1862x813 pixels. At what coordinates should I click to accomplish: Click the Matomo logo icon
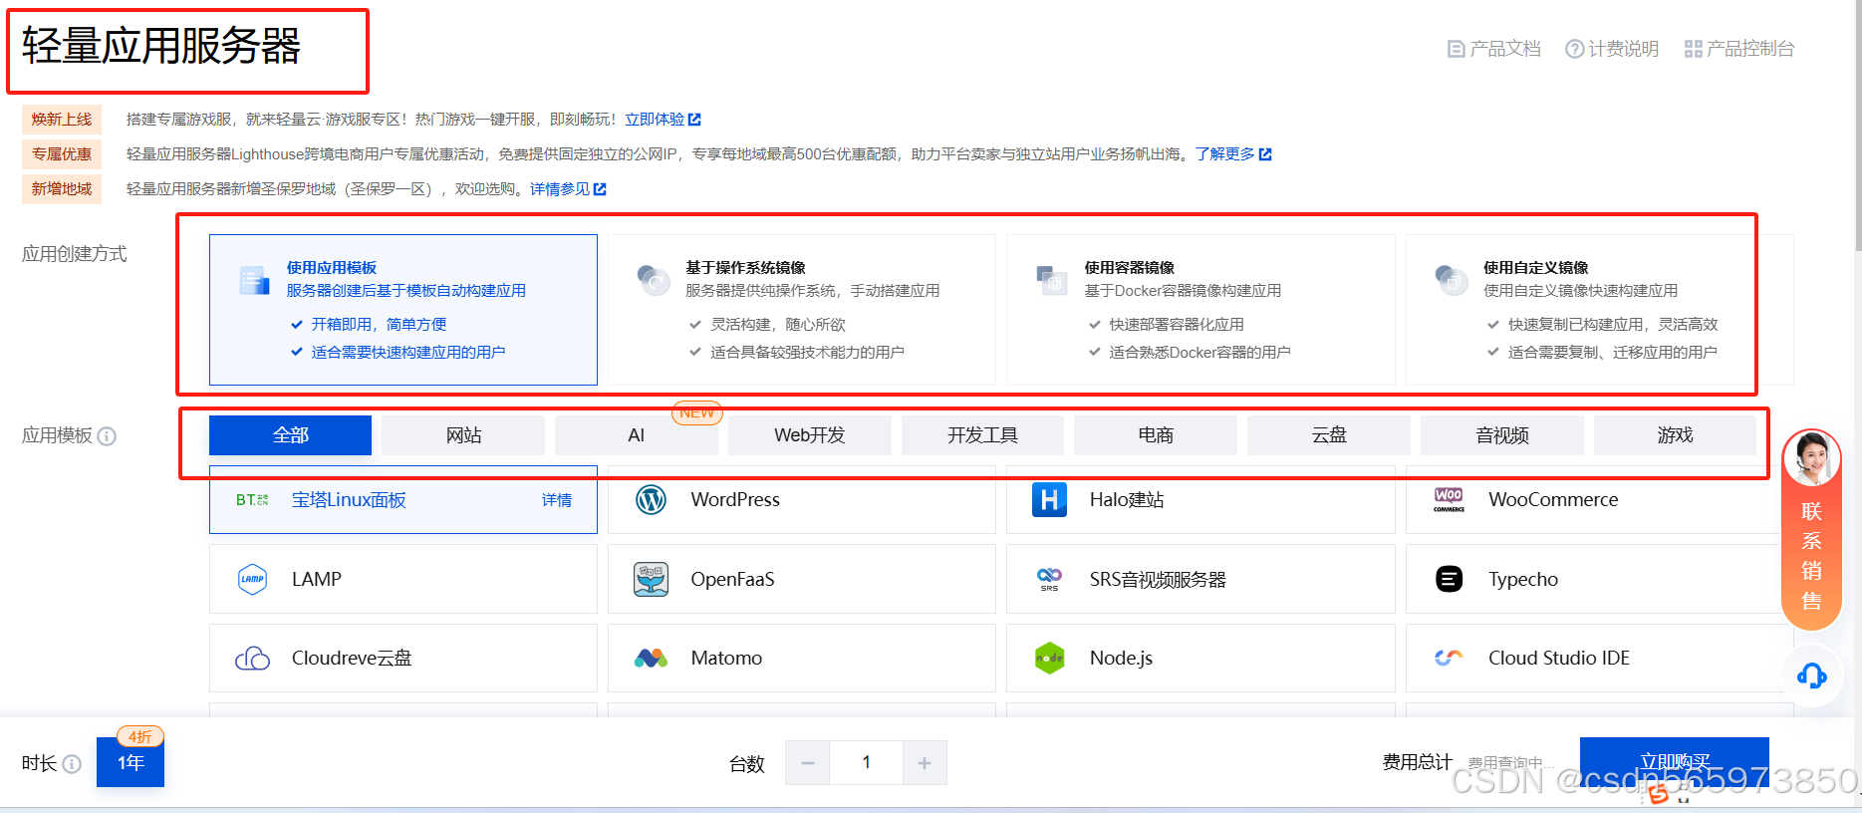coord(652,659)
